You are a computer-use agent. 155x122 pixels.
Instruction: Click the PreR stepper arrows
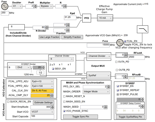click(x=35, y=6)
